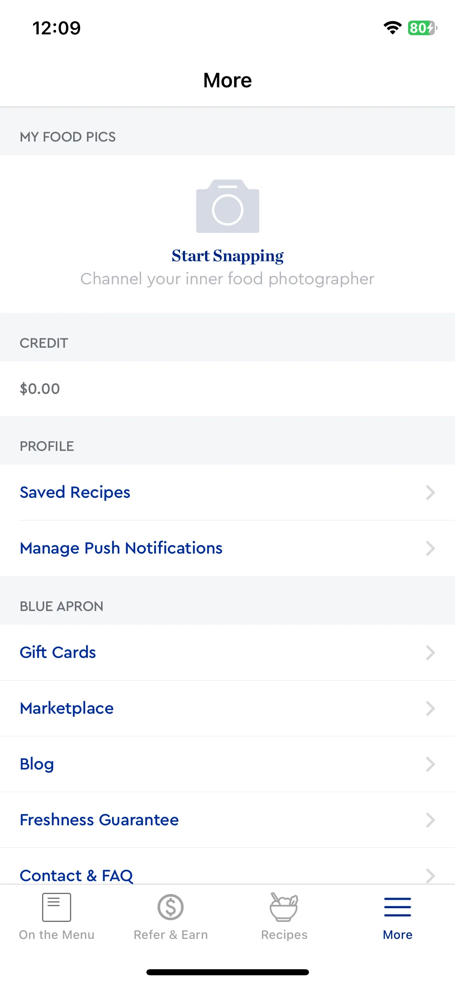Tap the More hamburger icon
This screenshot has width=455, height=985.
coord(398,907)
